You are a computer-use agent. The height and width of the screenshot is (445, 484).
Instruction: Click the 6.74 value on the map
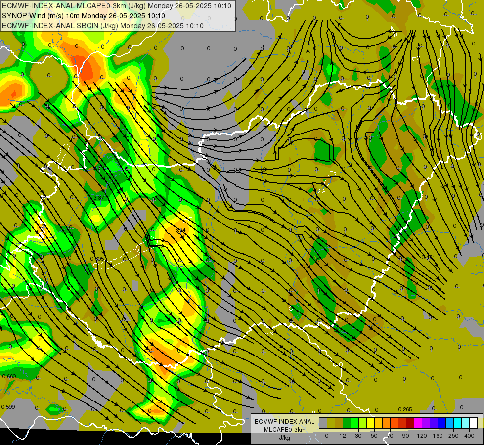180,230
